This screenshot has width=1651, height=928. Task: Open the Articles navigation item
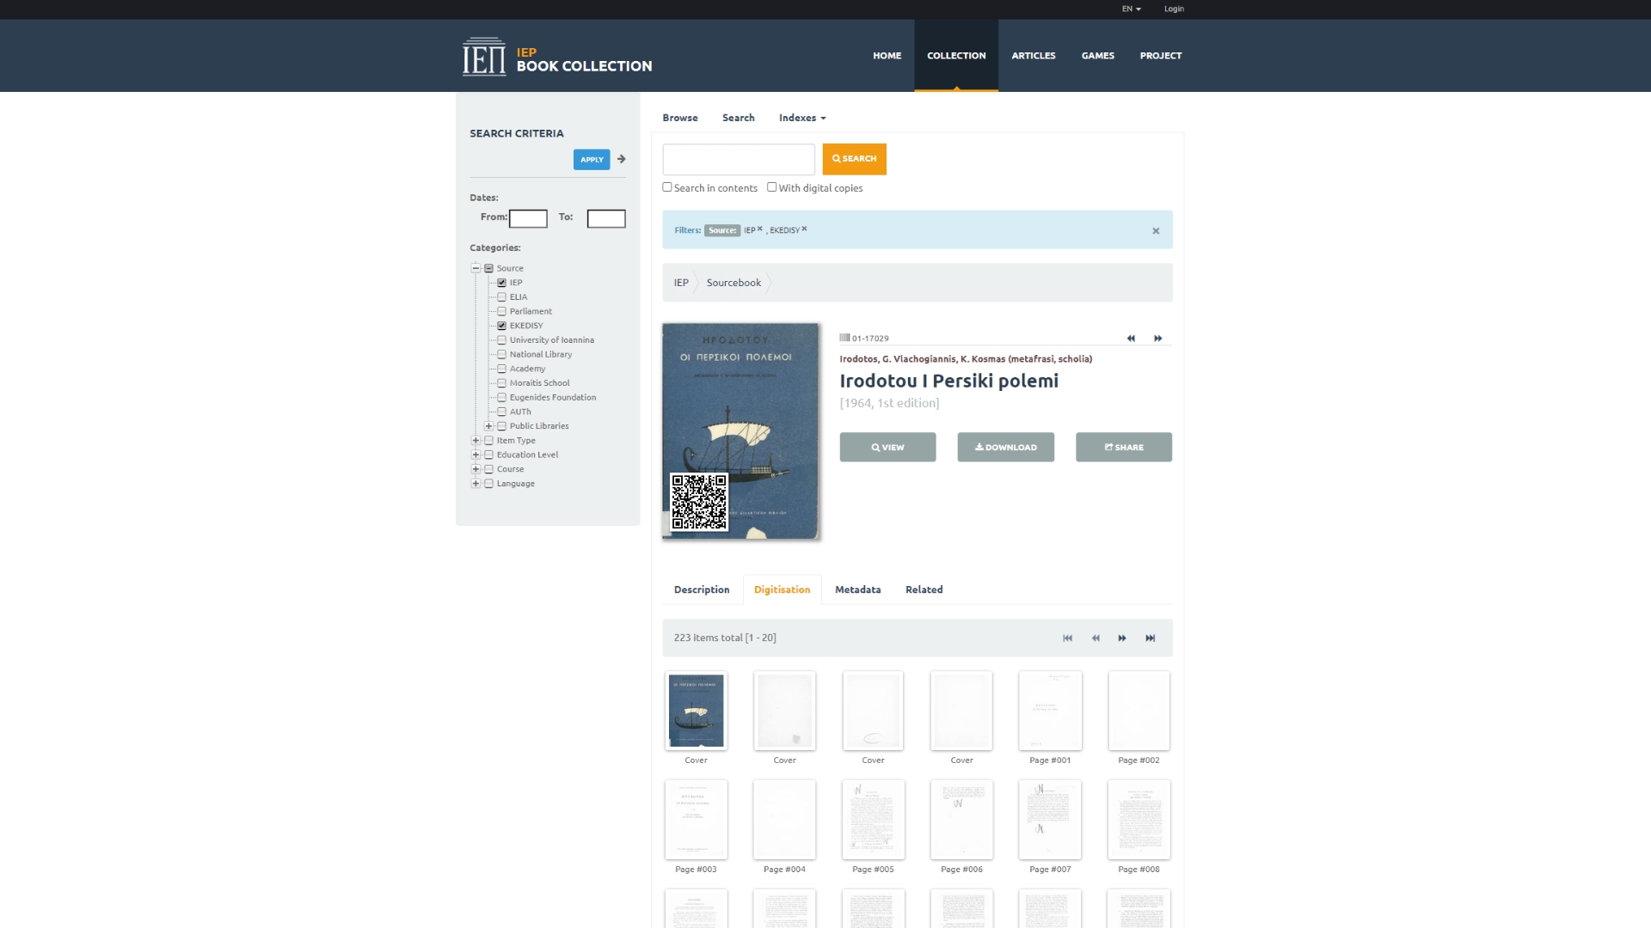1033,56
